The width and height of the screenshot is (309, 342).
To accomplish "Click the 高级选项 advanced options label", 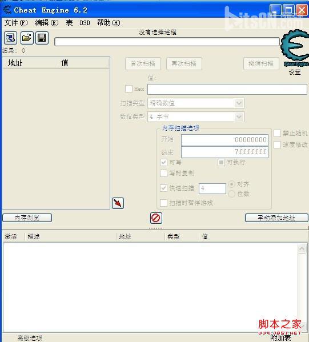I will [30, 338].
